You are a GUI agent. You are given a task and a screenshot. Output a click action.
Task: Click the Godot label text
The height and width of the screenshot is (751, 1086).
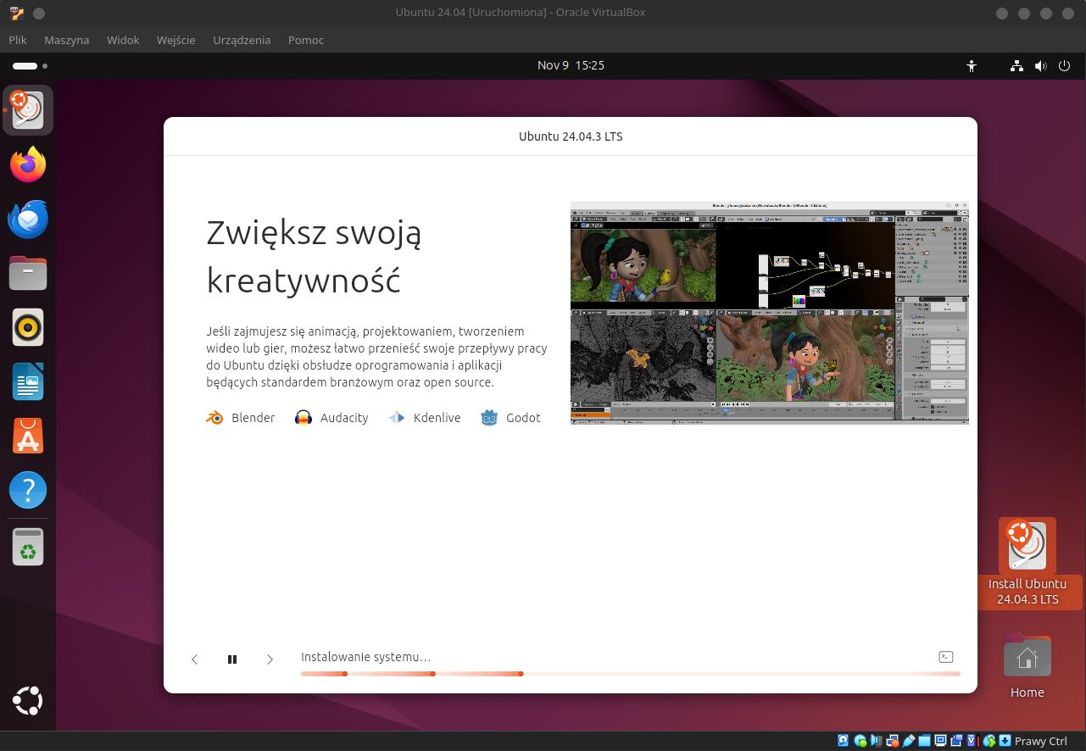(x=523, y=417)
